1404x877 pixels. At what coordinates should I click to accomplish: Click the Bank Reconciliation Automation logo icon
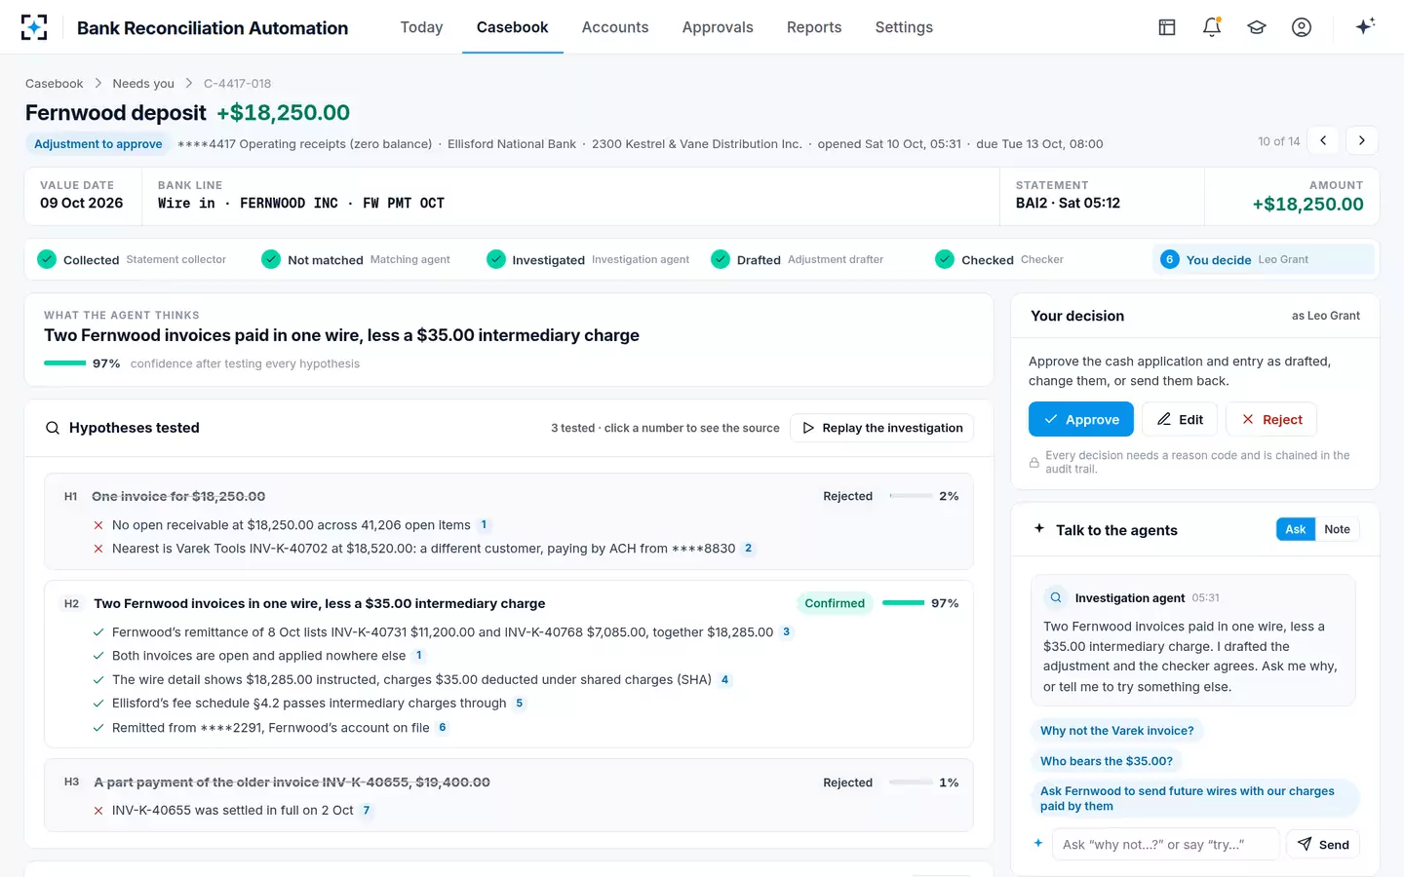coord(34,27)
